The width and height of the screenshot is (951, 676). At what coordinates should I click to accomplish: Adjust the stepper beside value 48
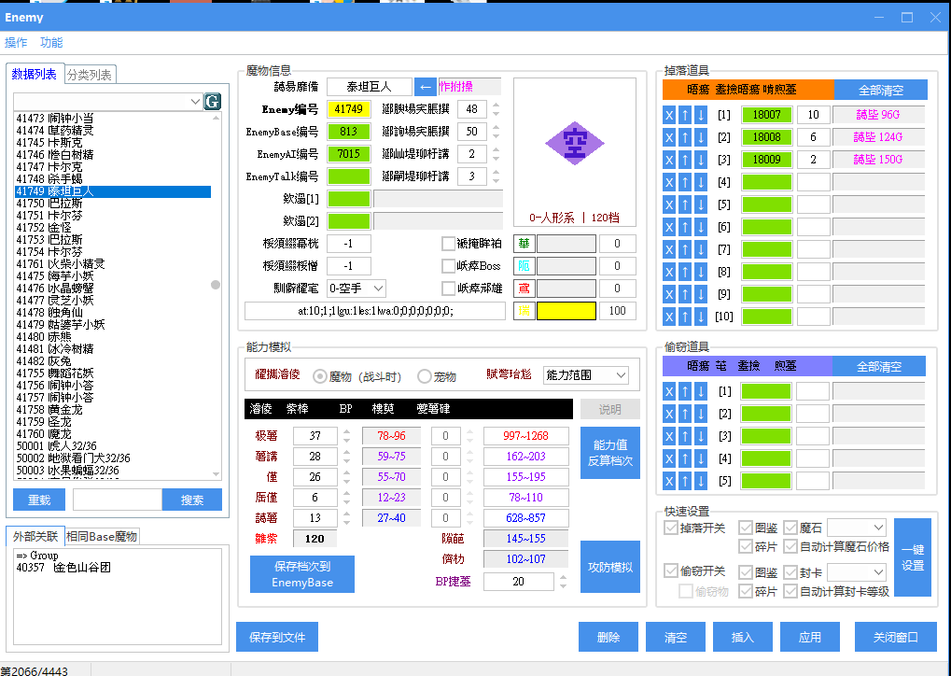(496, 109)
